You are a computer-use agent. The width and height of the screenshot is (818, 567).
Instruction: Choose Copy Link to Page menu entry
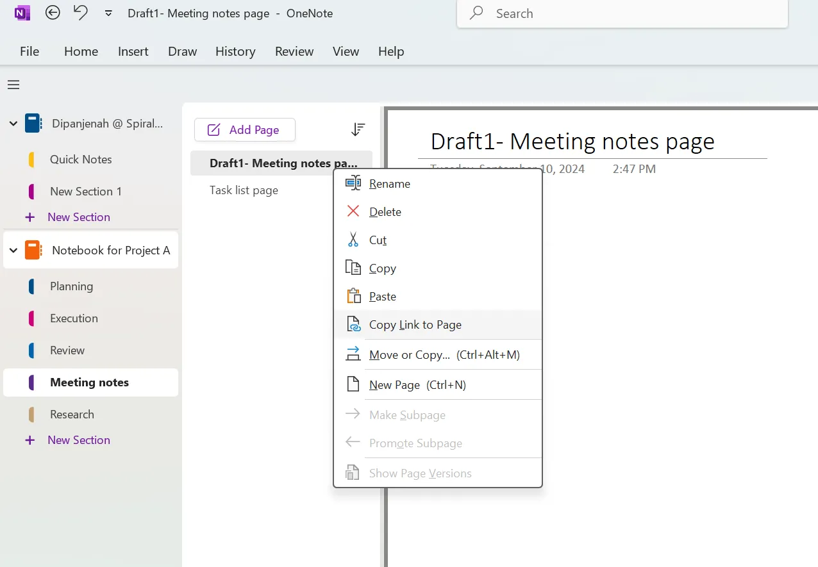coord(438,325)
